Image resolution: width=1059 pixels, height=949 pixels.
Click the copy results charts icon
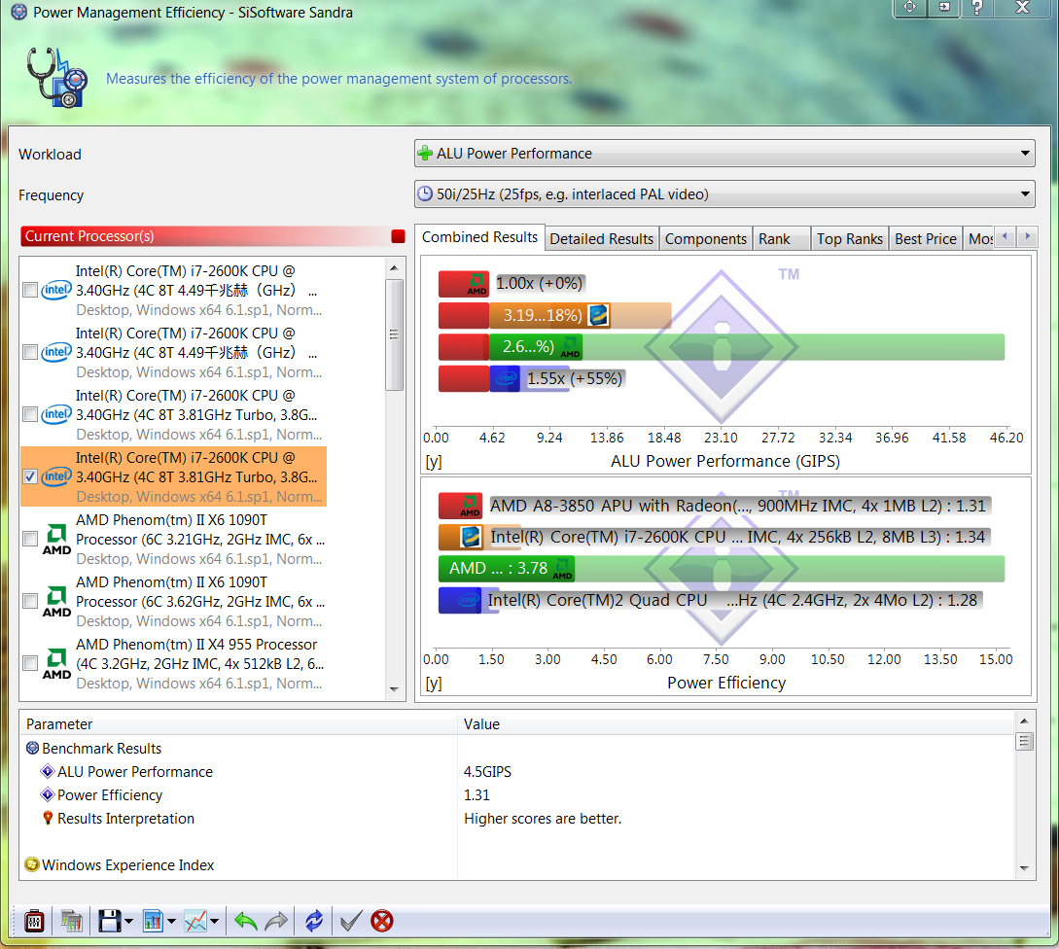pyautogui.click(x=72, y=921)
